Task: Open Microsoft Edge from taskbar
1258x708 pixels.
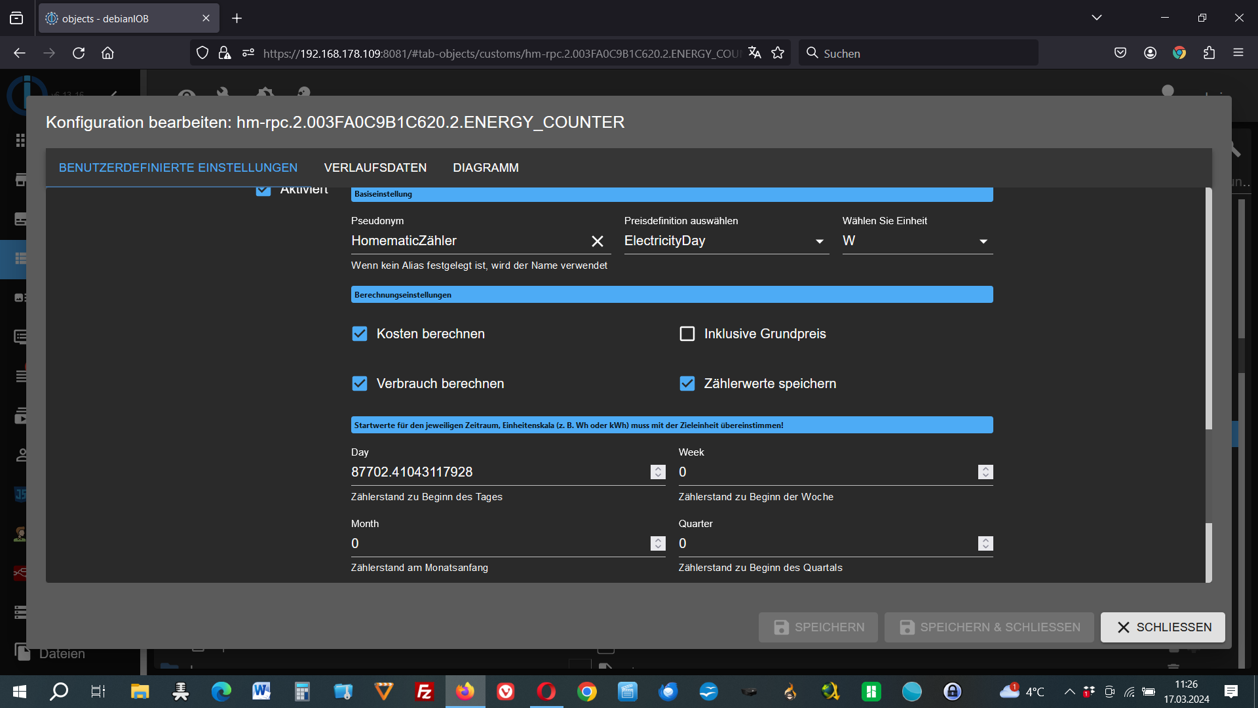Action: (221, 692)
